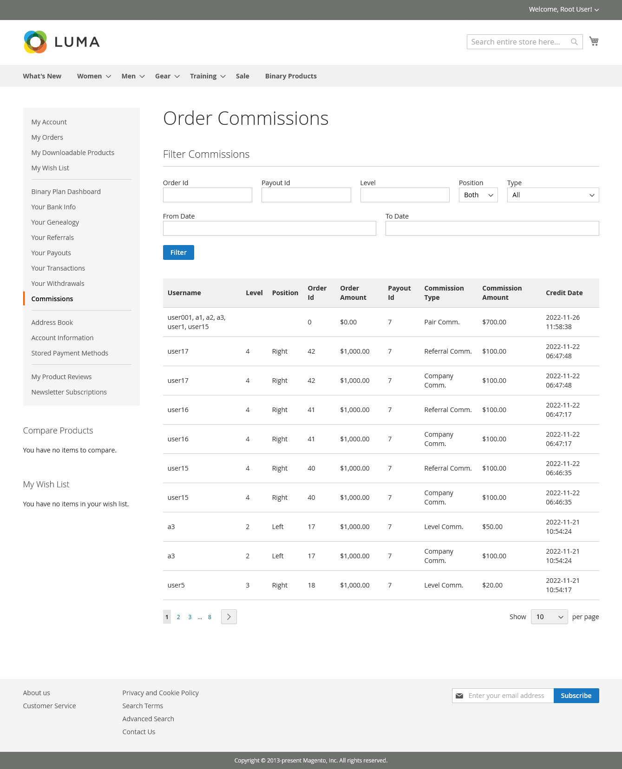Click the From Date field
Viewport: 622px width, 769px height.
click(269, 228)
